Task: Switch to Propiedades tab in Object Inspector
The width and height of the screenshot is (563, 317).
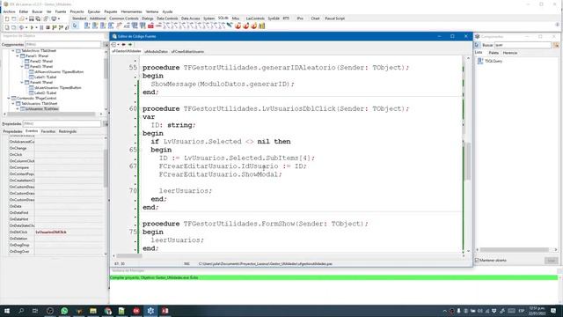Action: 12,131
